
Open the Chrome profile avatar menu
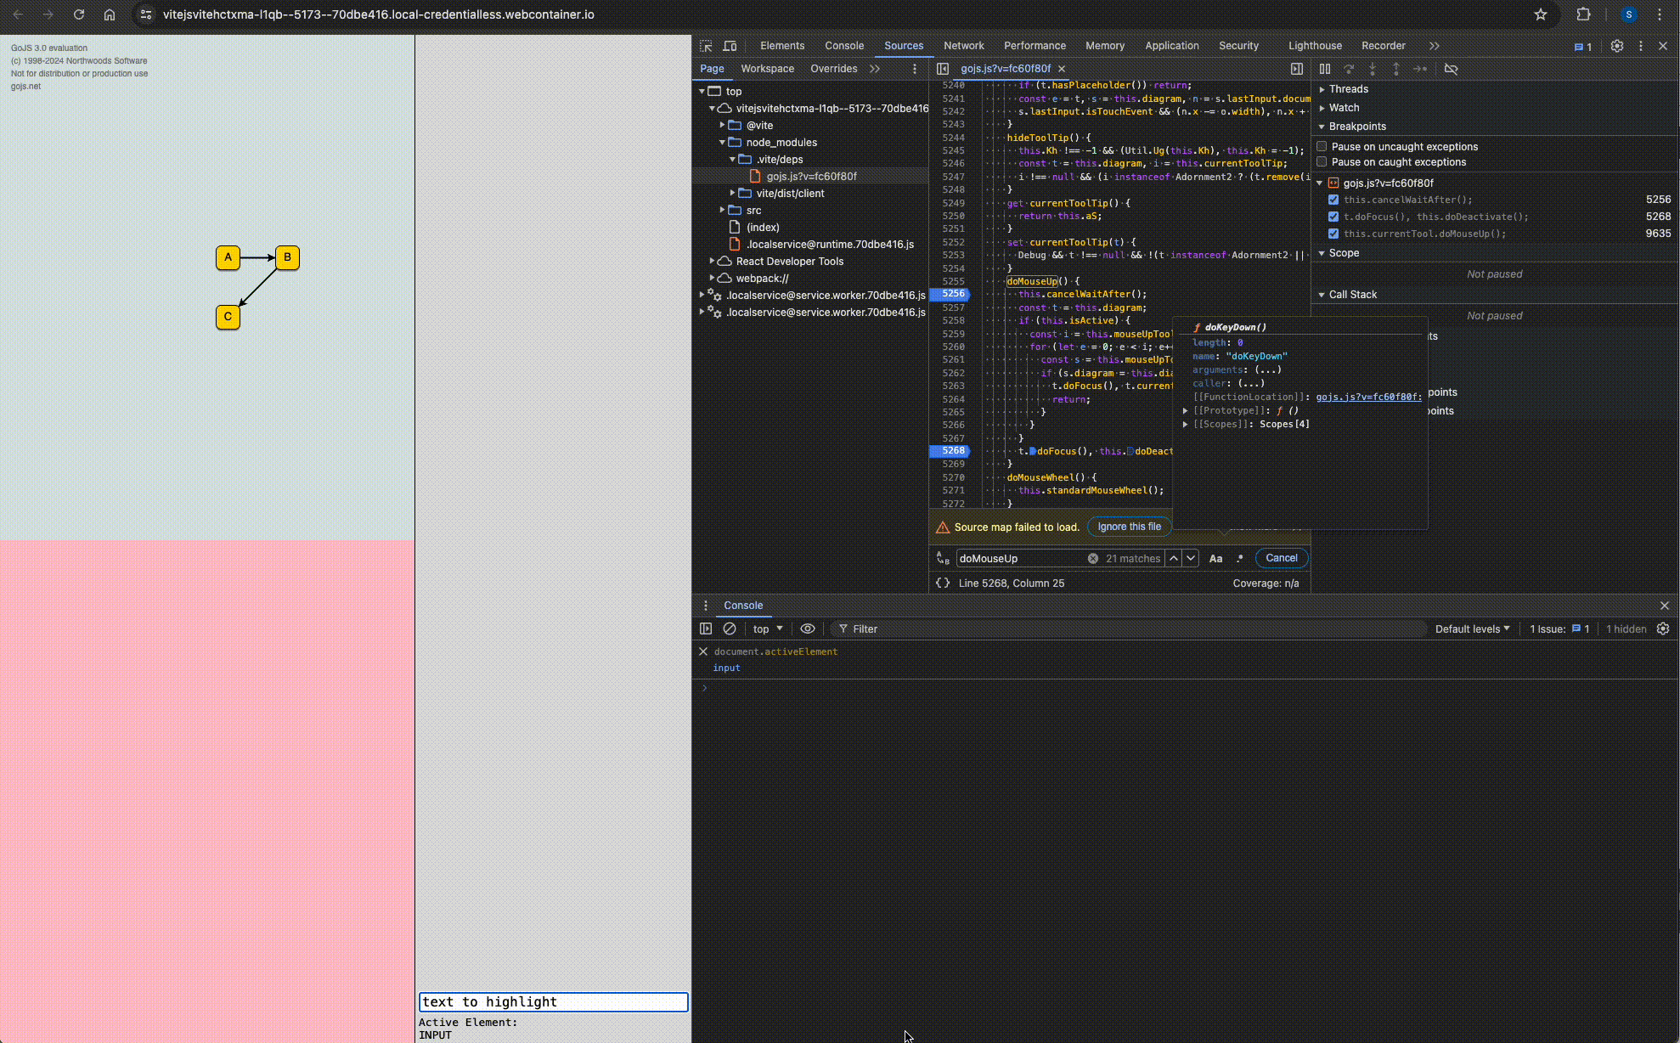tap(1629, 14)
